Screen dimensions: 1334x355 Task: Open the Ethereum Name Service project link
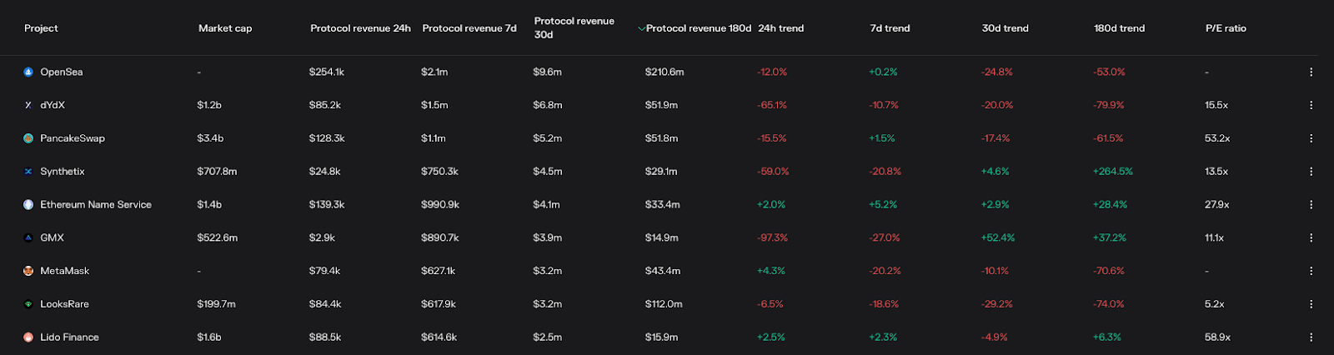[x=96, y=205]
